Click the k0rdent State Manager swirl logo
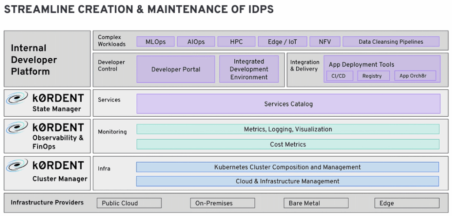452x216 pixels. pos(17,98)
